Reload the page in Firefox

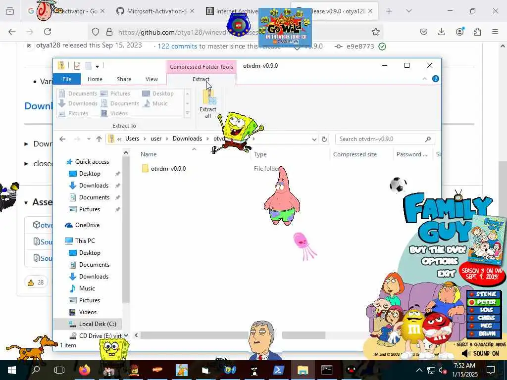(48, 32)
